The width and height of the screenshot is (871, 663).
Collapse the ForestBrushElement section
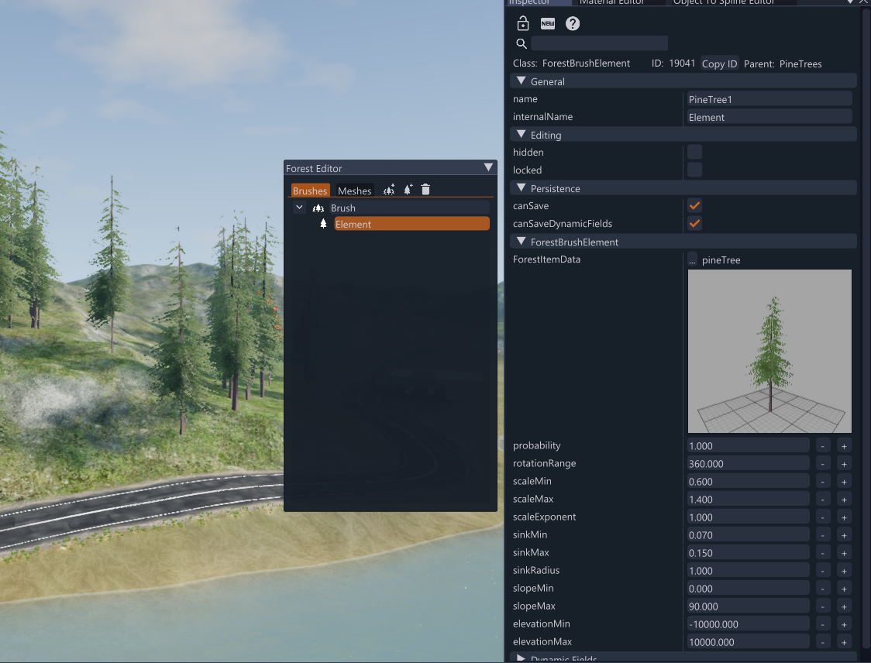pyautogui.click(x=521, y=242)
